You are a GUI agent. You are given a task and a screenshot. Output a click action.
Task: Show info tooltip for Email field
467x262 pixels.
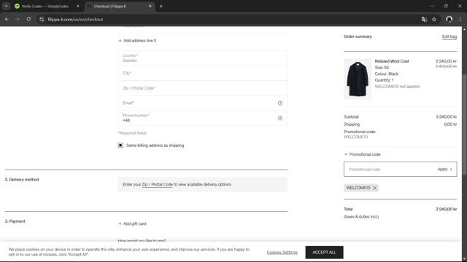pos(280,103)
